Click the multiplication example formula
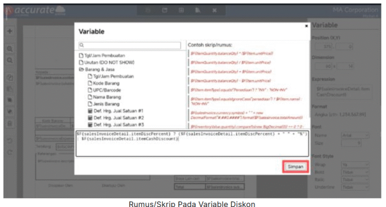Viewport: 386px width, 207px height. (232, 53)
